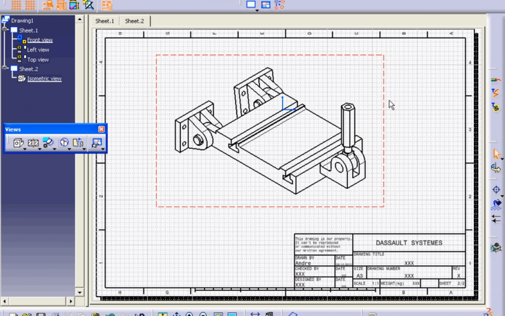This screenshot has width=505, height=316.
Task: Expand the dropdown under the Projection View icon
Action: [26, 149]
